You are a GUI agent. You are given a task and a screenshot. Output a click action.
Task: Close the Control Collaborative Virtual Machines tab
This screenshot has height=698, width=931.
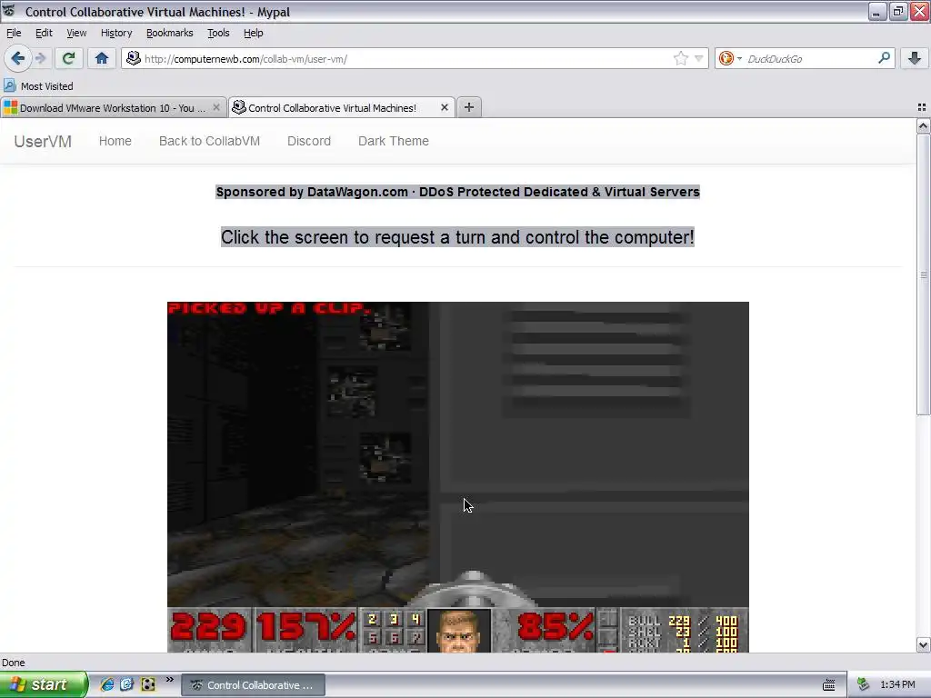tap(444, 107)
